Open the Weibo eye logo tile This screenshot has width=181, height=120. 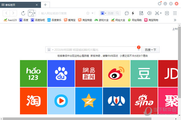116,74
